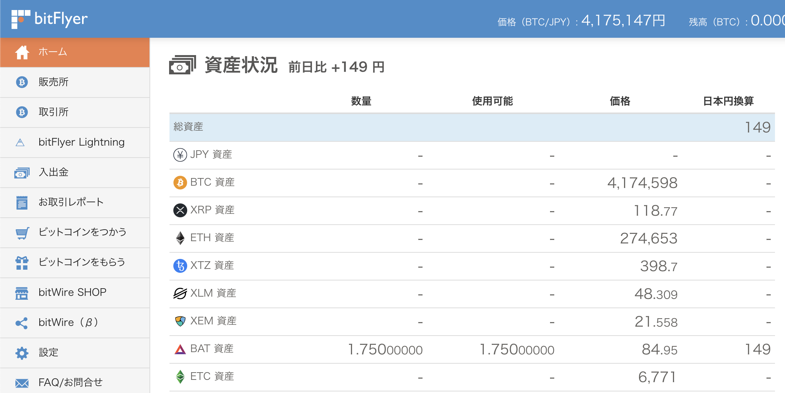The image size is (785, 393).
Task: Click the wallet icon for 入出金
Action: [x=22, y=172]
